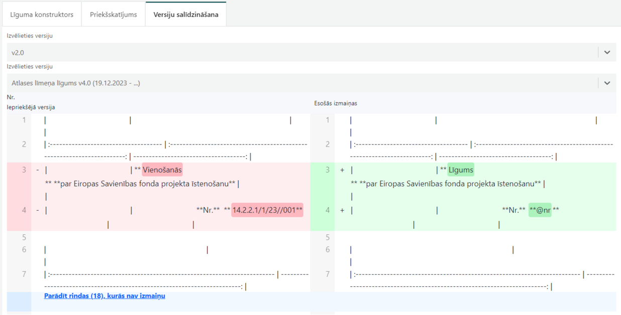Image resolution: width=621 pixels, height=315 pixels.
Task: Click the Esošās izmaiņas column header
Action: pyautogui.click(x=335, y=103)
